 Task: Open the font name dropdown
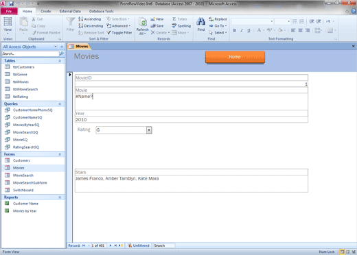272,21
